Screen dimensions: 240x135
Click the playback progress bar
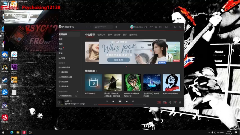click(x=120, y=105)
